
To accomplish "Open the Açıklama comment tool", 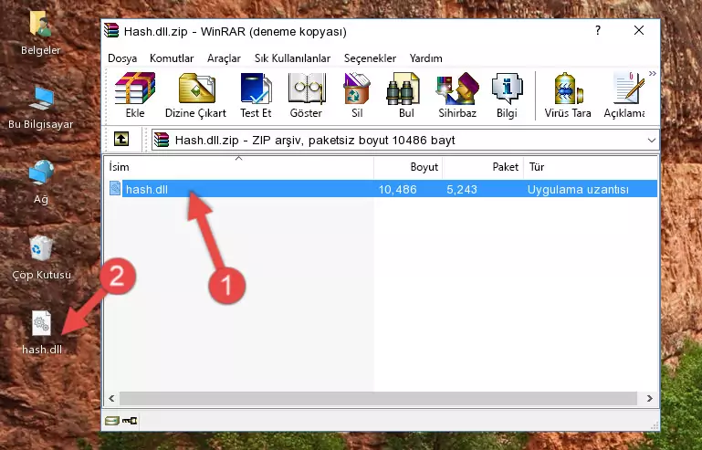I will click(x=624, y=95).
